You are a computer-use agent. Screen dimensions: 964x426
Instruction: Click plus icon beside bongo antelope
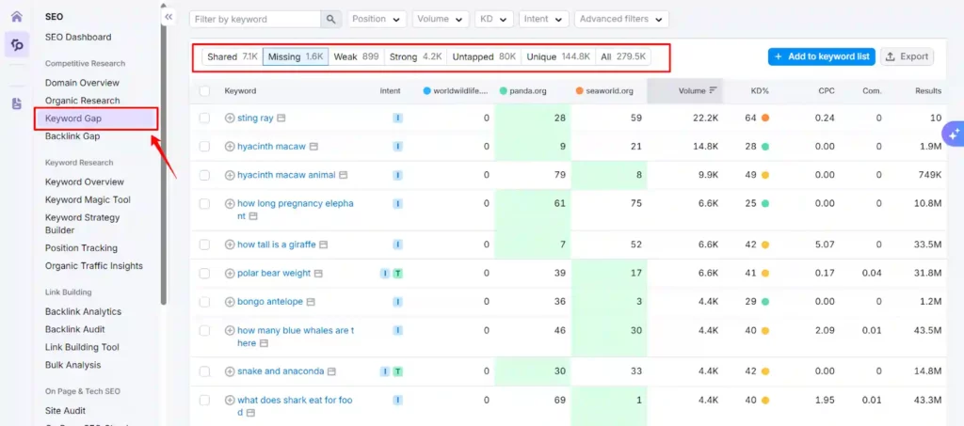(x=230, y=301)
